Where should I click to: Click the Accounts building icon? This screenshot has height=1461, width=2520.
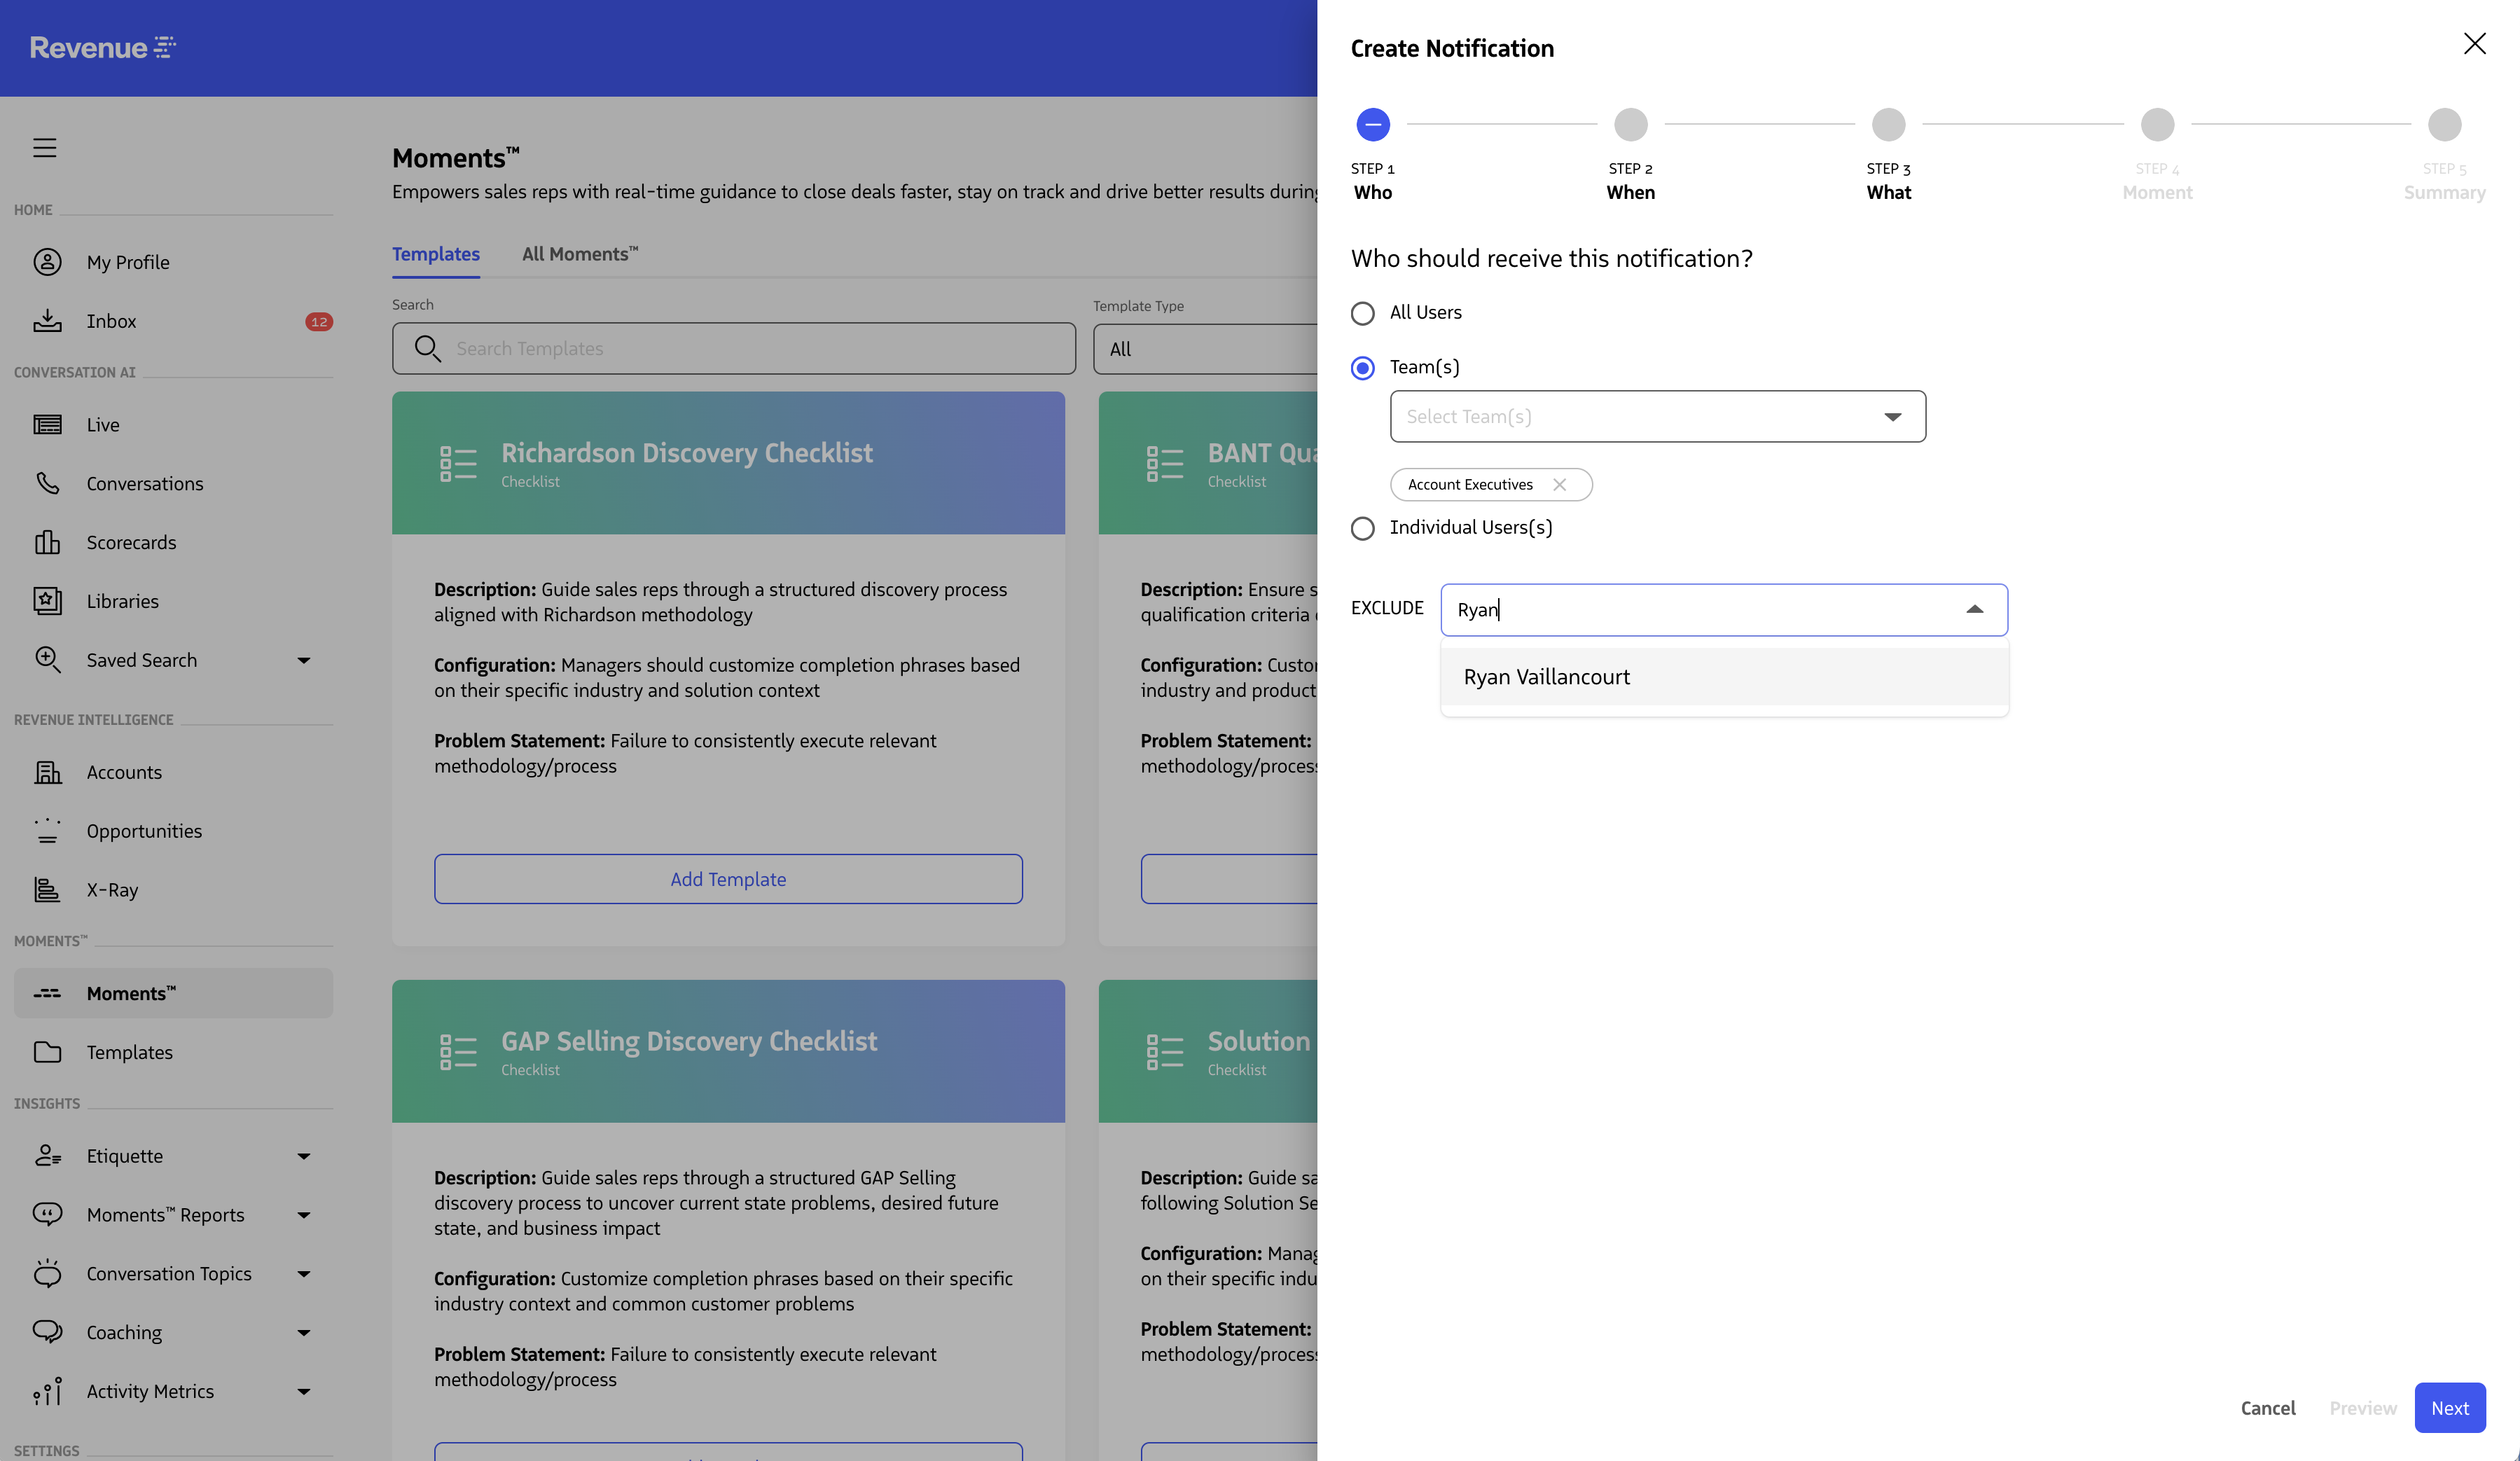pos(47,772)
